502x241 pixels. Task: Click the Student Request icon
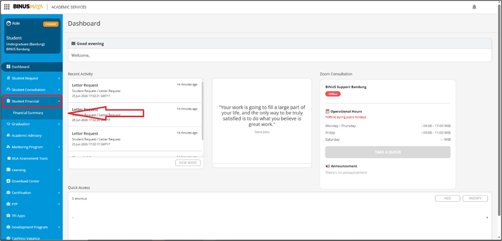coord(9,78)
